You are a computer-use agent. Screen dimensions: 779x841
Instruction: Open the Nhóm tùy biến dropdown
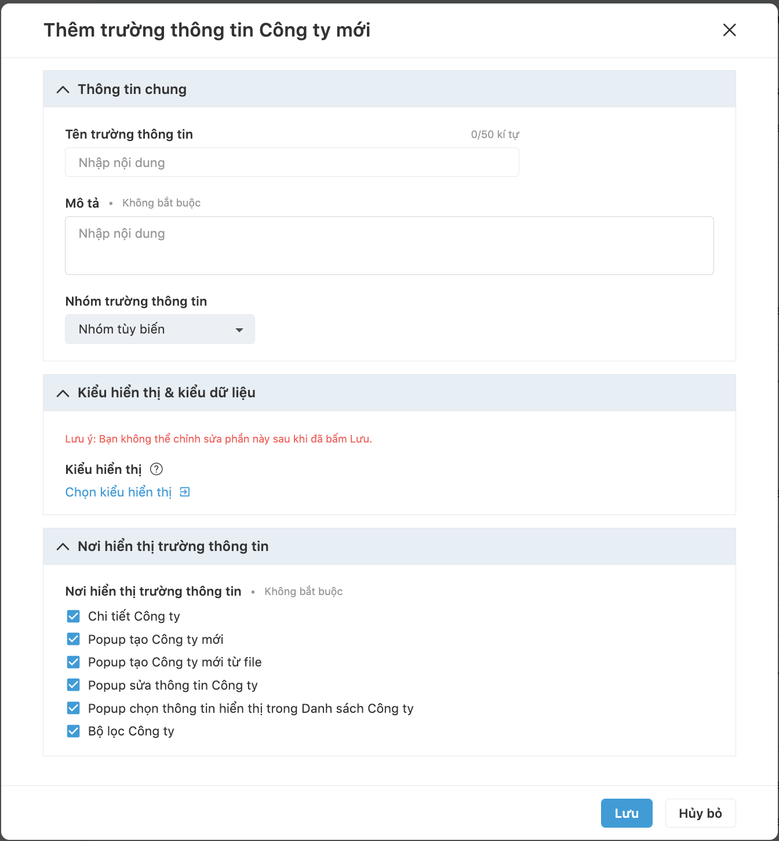click(x=160, y=329)
